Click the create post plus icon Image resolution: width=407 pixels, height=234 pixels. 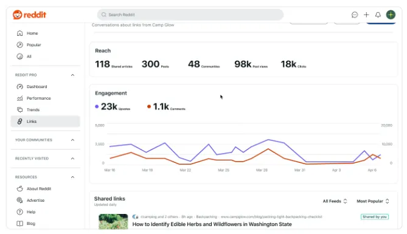click(366, 15)
